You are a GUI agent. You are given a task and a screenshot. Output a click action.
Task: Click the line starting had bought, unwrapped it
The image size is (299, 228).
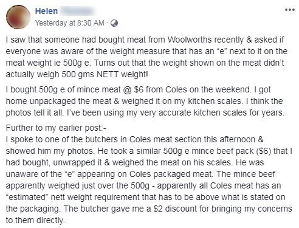point(135,162)
